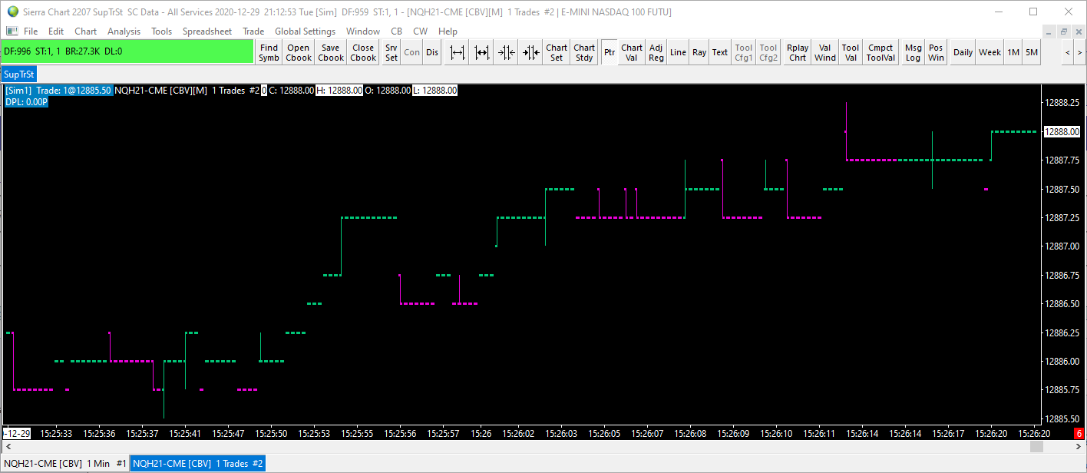Toggle the Cmpct ToolVal window

click(881, 52)
